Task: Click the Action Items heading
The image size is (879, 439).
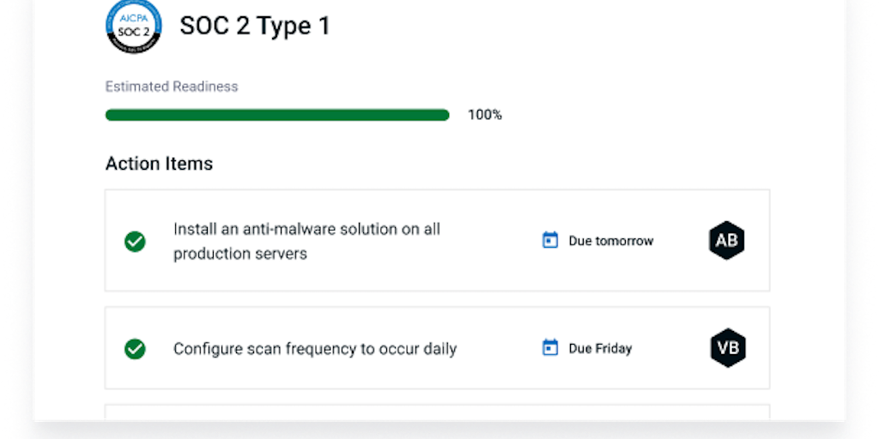Action: [159, 163]
